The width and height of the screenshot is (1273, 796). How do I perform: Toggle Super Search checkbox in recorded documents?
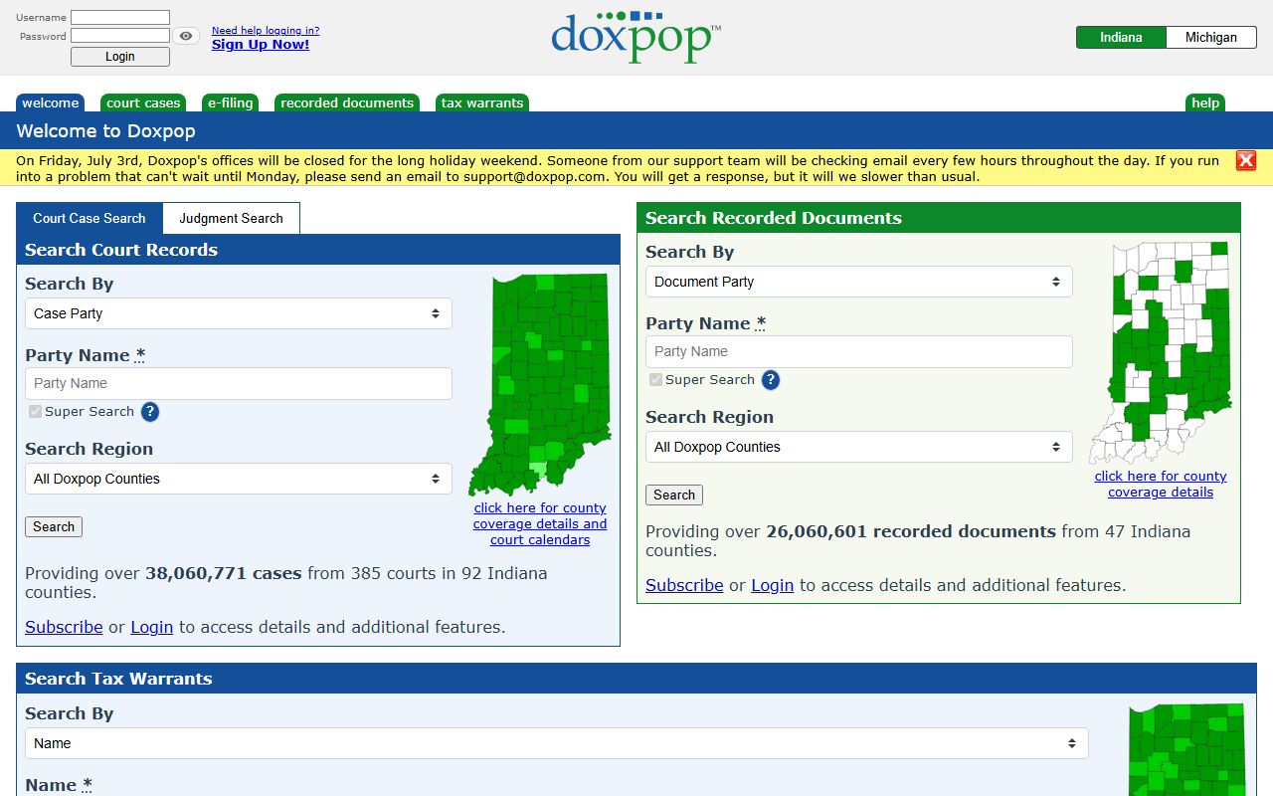click(x=656, y=380)
